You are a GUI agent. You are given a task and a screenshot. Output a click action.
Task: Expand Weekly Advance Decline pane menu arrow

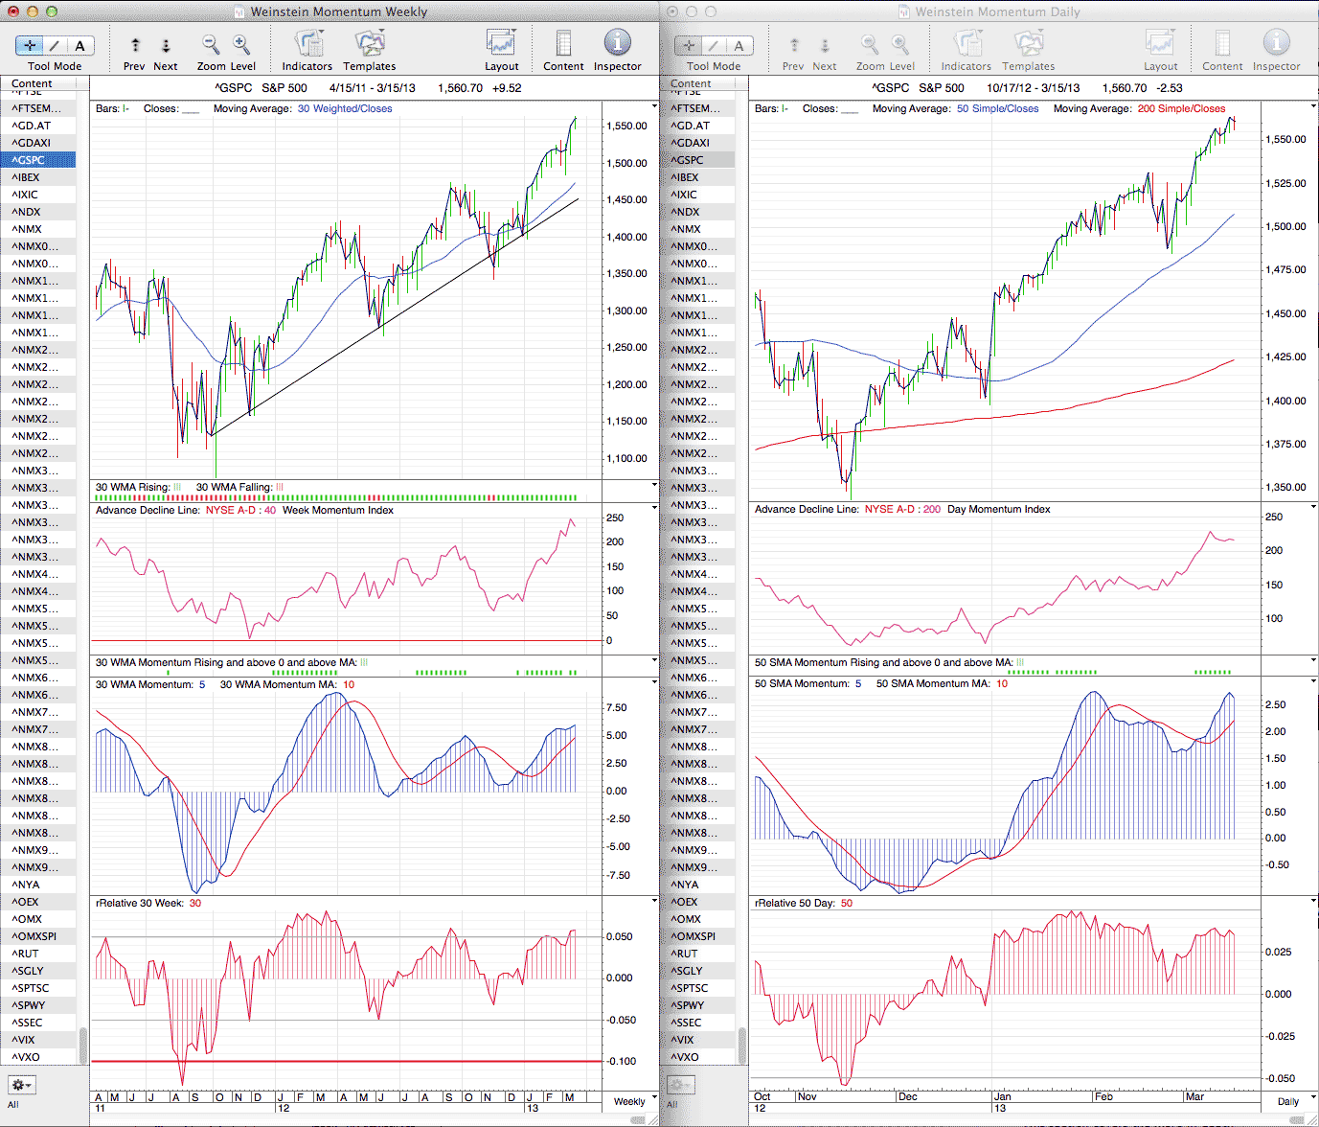tap(654, 508)
